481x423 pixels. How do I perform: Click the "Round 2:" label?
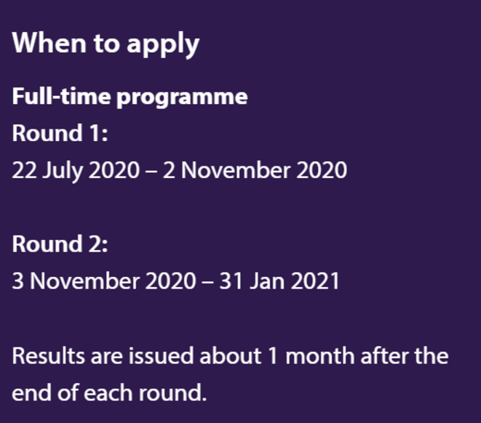coord(60,244)
